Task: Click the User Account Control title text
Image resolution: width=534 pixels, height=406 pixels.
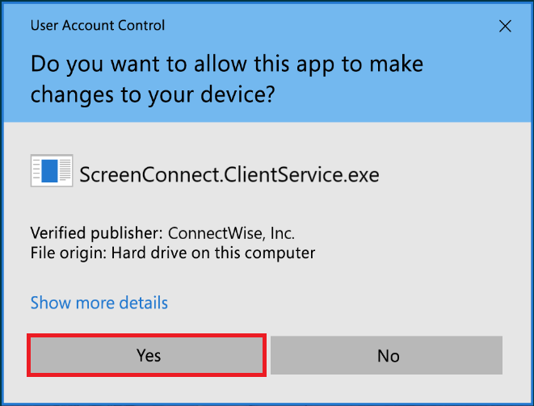Action: point(98,26)
